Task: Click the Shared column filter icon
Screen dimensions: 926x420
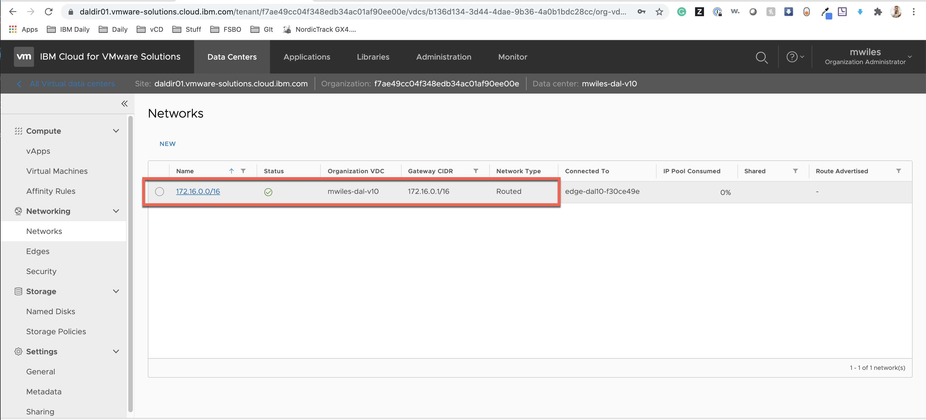Action: click(x=795, y=171)
